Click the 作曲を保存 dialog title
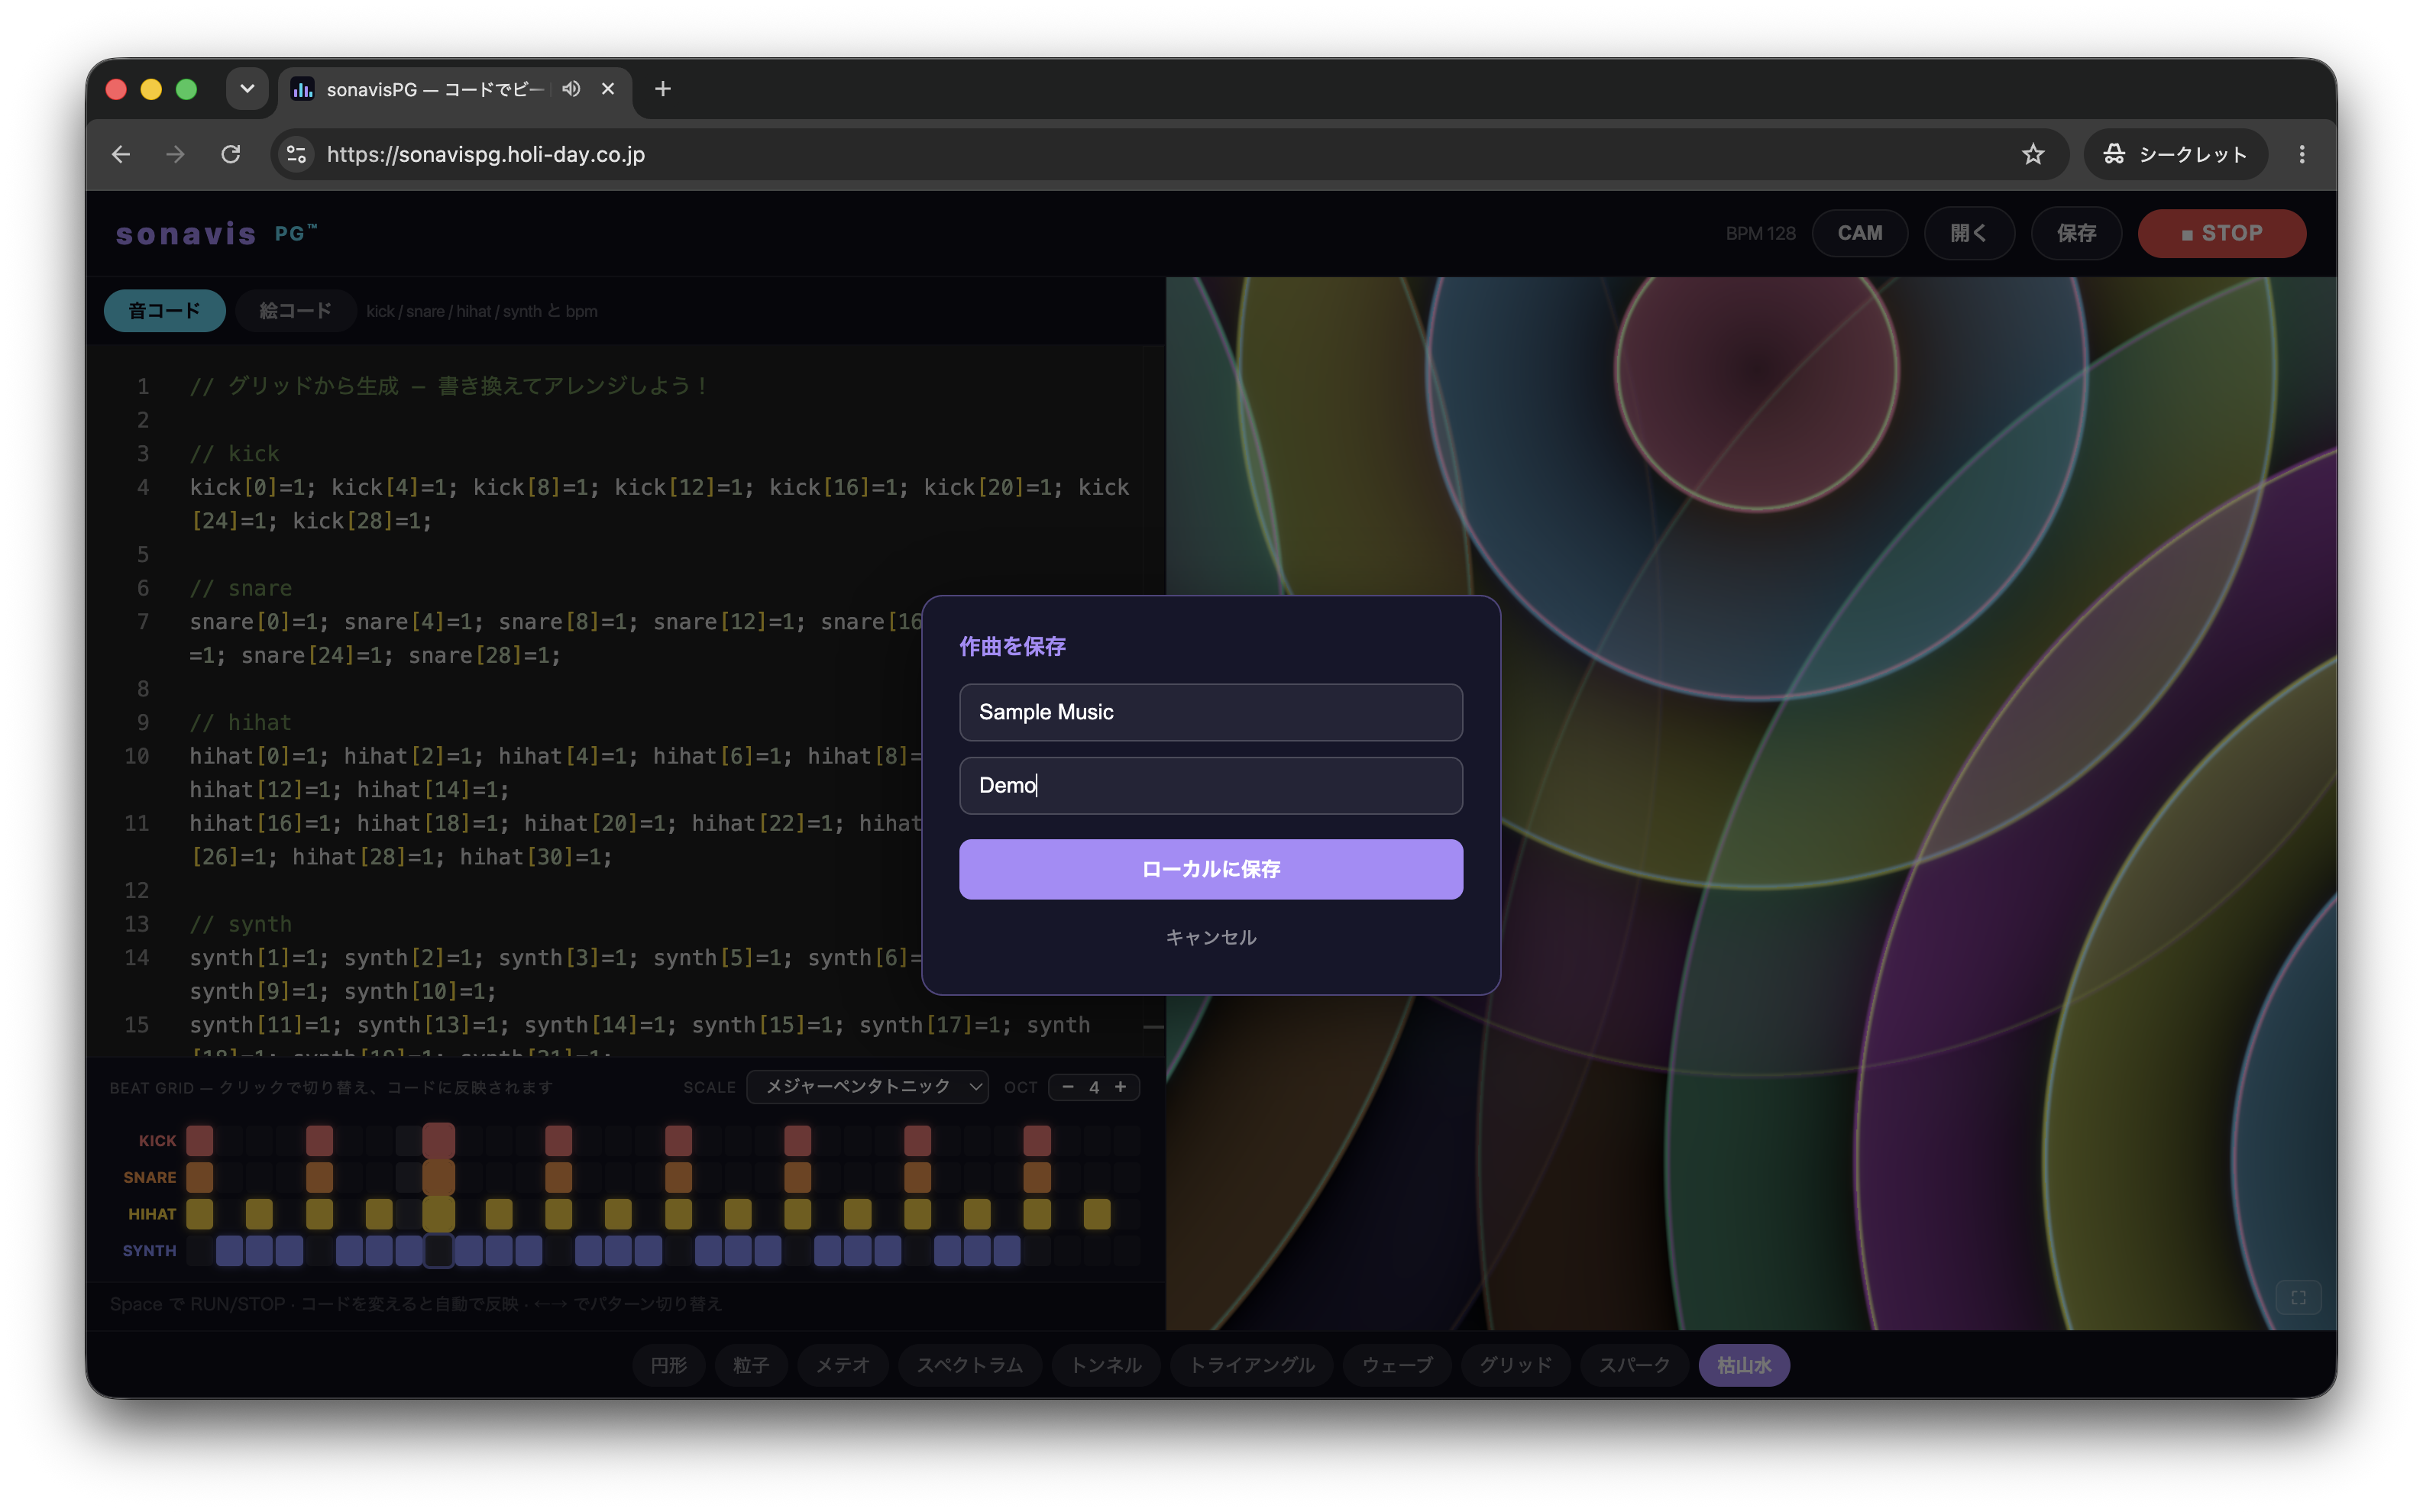The height and width of the screenshot is (1512, 2423). (1012, 646)
